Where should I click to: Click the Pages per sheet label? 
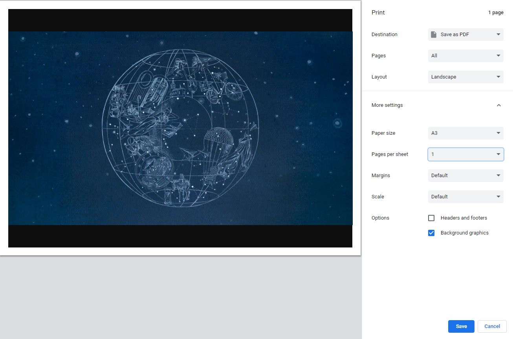[x=390, y=154]
